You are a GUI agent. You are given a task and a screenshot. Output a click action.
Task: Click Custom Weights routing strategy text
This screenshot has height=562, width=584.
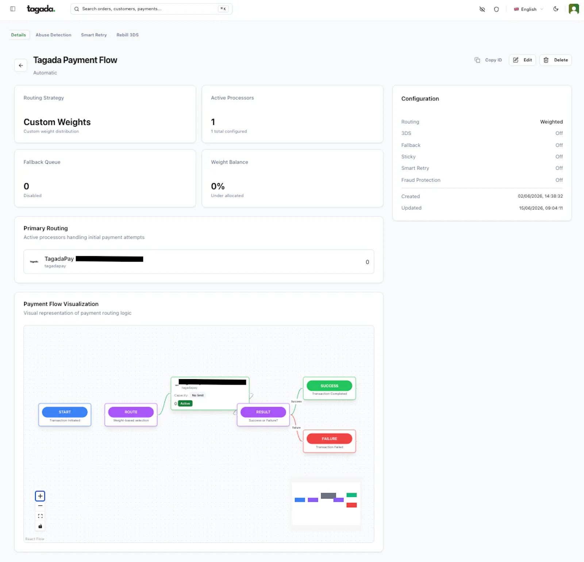point(57,122)
